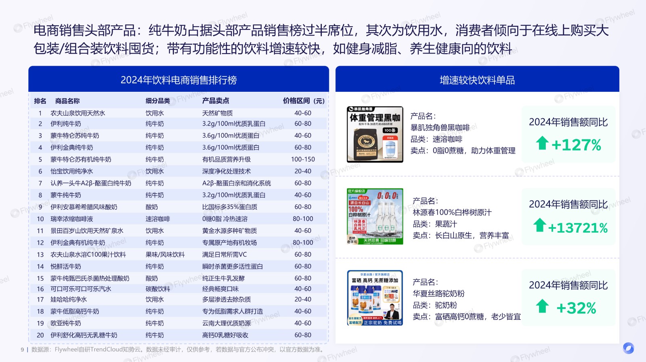Select the 欧亚纯牛奶 product name
646x362 pixels.
click(x=65, y=323)
